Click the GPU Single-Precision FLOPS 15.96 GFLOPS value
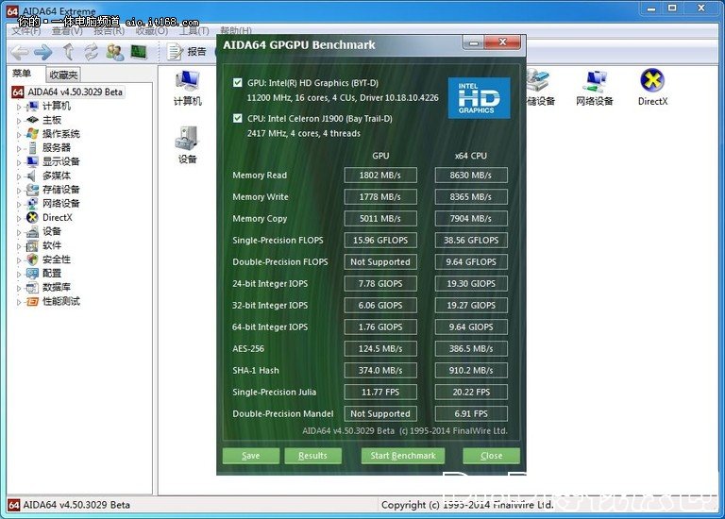This screenshot has height=519, width=725. [380, 241]
